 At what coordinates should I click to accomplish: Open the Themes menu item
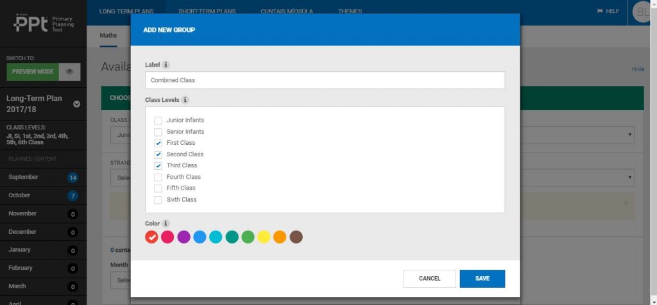pyautogui.click(x=350, y=12)
